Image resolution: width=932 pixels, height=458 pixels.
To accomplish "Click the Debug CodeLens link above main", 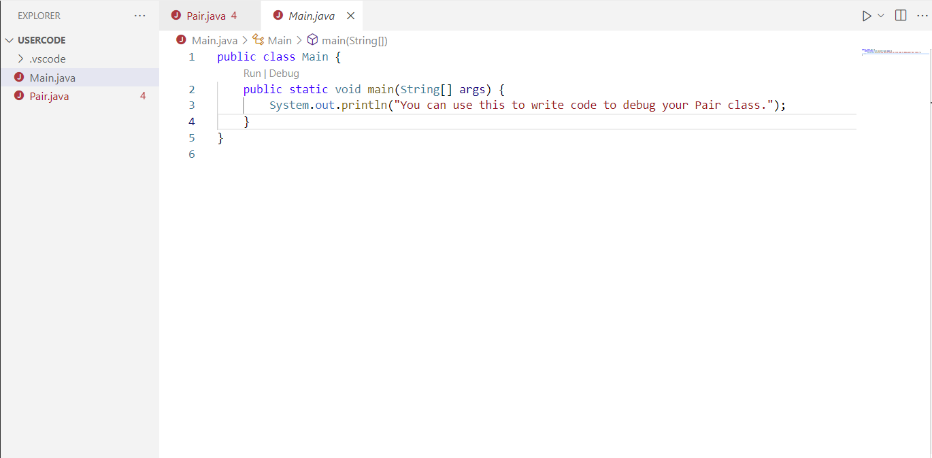I will [285, 73].
